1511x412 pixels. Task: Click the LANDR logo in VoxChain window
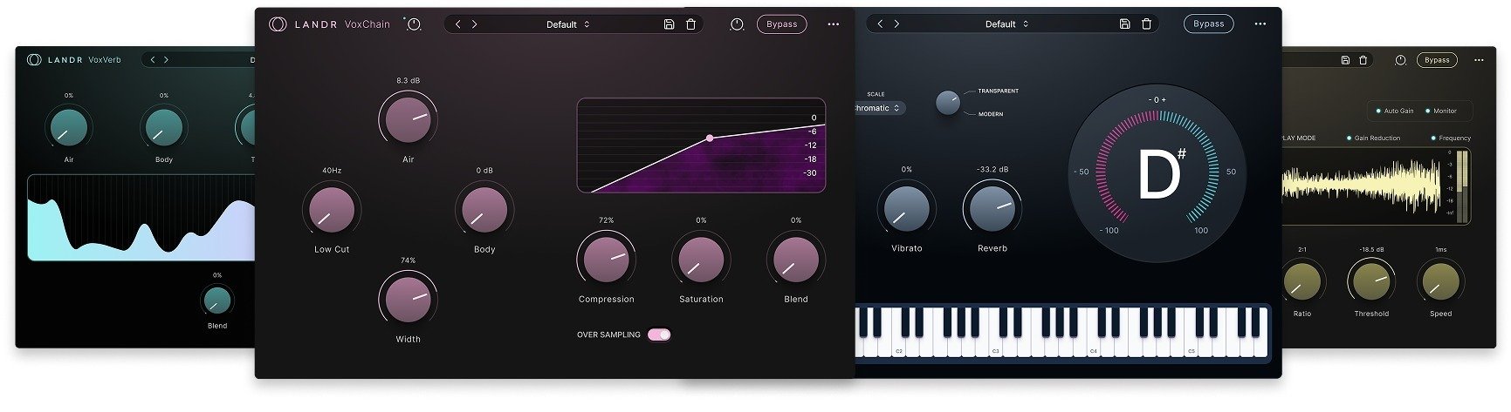click(x=278, y=24)
